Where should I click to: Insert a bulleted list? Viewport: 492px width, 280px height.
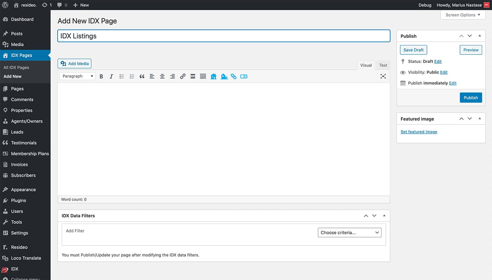pos(122,76)
